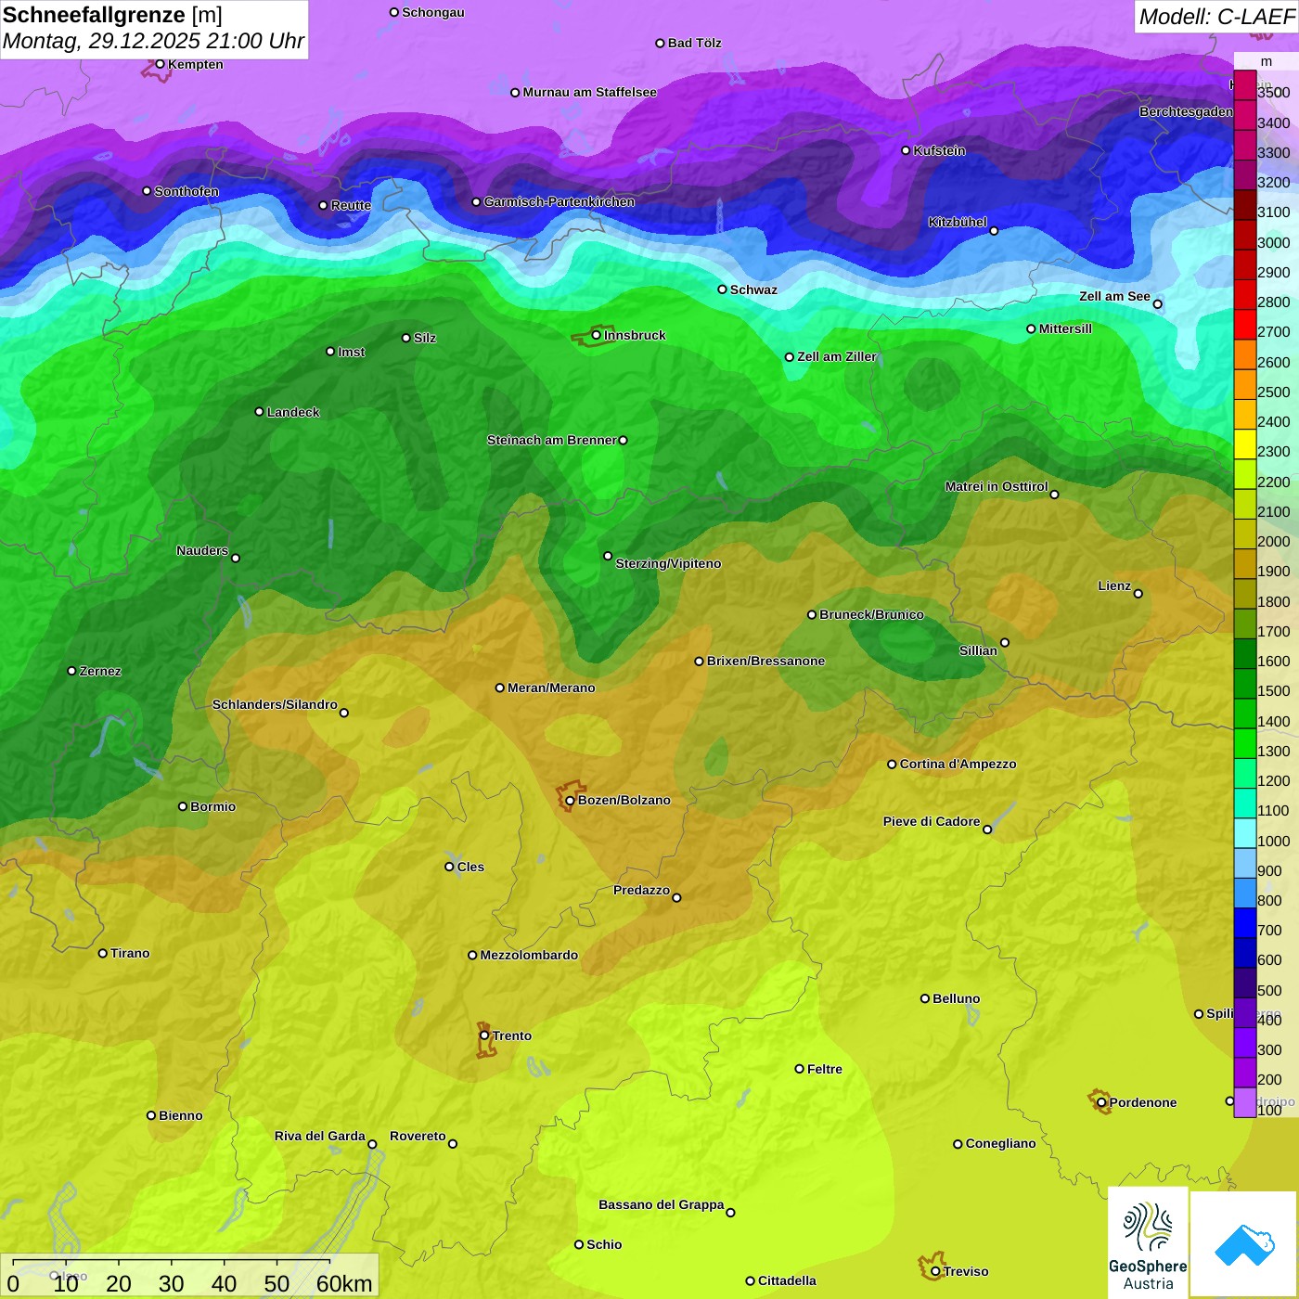
Task: Click the Nauders town label
Action: coord(202,550)
